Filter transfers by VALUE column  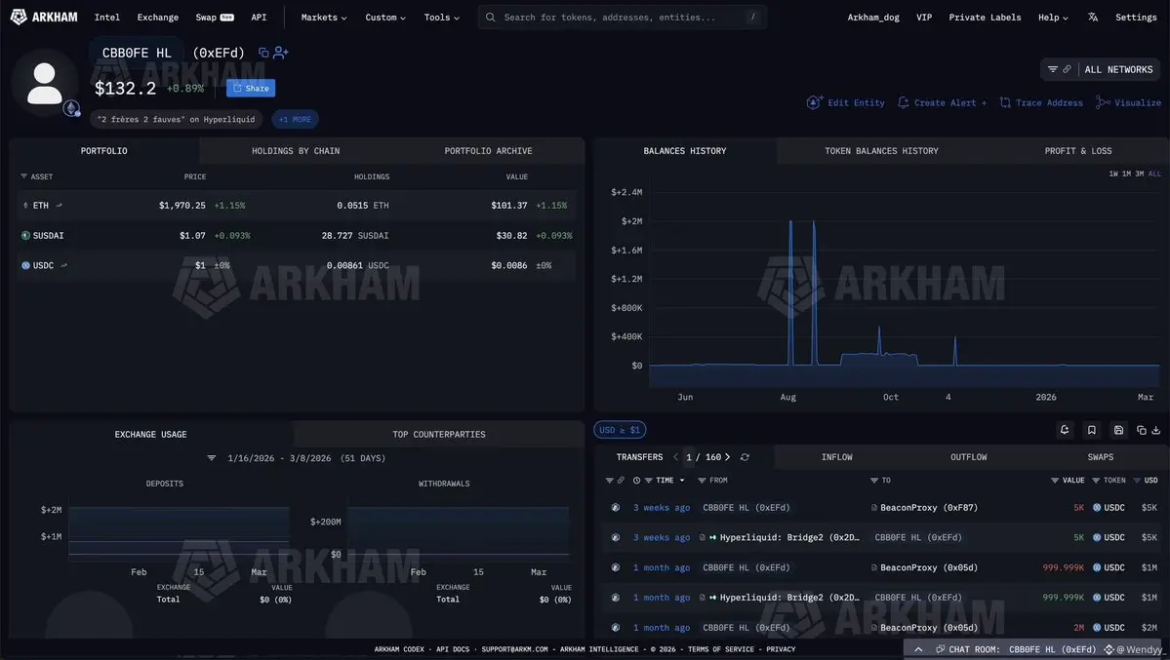coord(1054,481)
